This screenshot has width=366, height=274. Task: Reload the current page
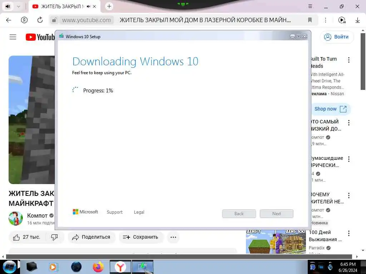point(40,20)
